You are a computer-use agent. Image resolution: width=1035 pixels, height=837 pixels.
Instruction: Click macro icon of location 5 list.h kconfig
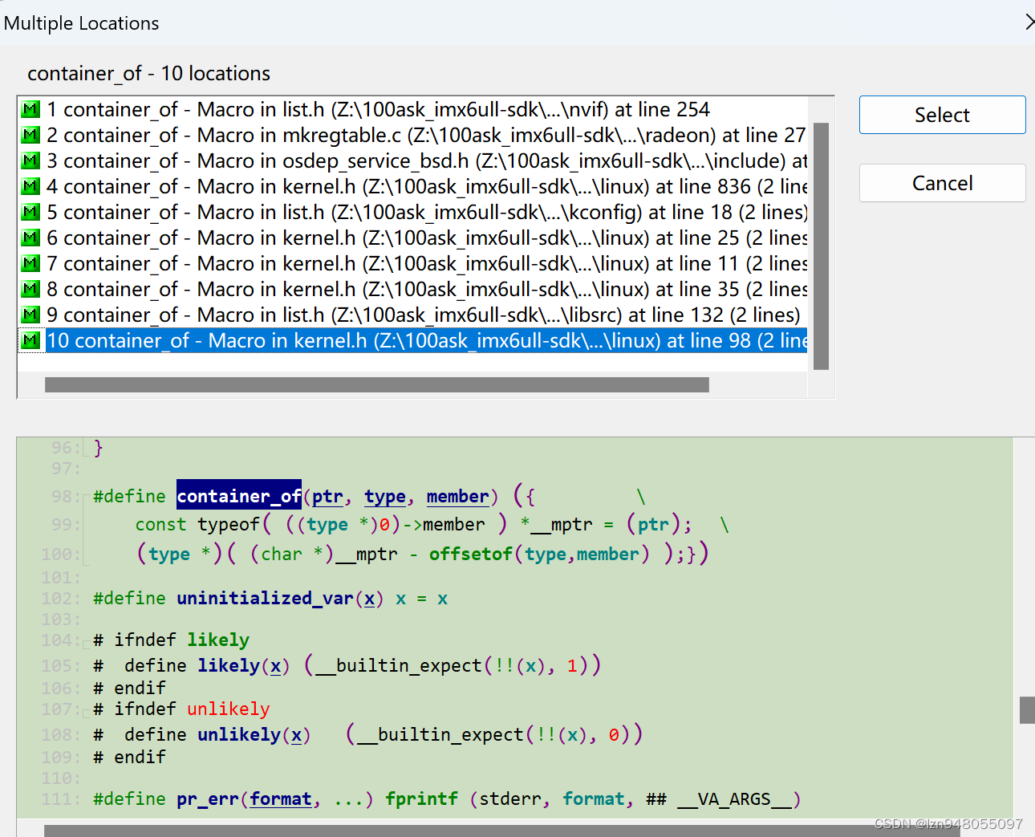30,212
